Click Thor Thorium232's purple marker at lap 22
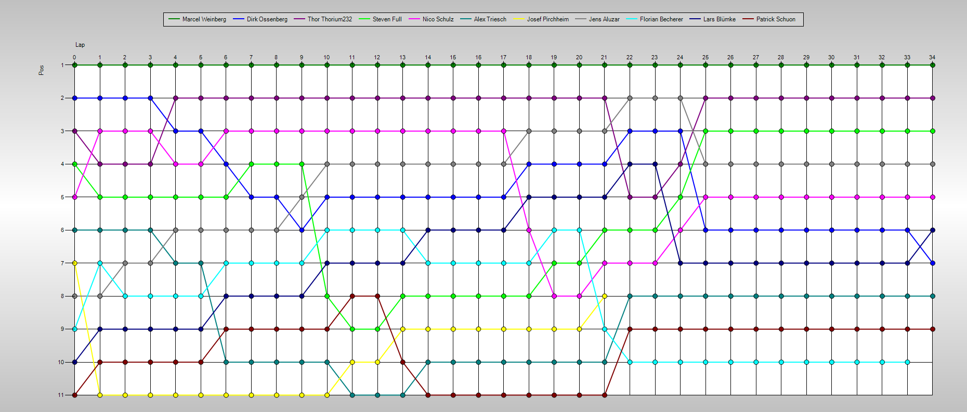Viewport: 967px width, 412px height. click(630, 197)
